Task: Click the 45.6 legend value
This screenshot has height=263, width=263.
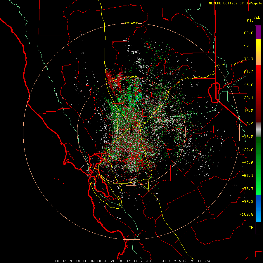Action: click(249, 85)
